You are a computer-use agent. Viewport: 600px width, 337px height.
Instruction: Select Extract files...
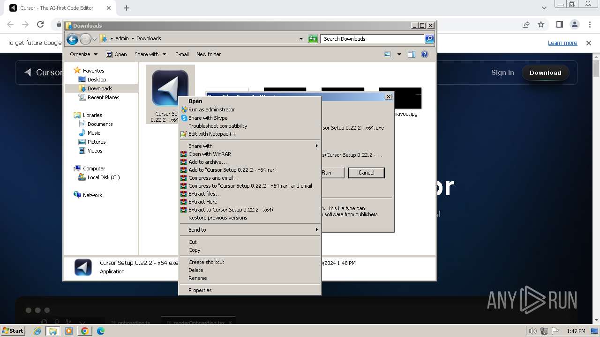point(250,194)
